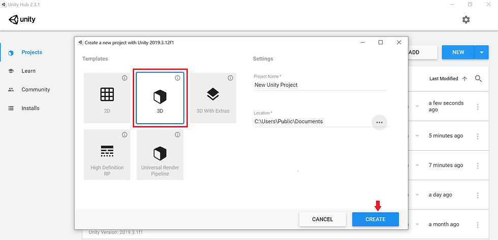
Task: Open options for project modified 5 minutes ago
Action: (477, 136)
